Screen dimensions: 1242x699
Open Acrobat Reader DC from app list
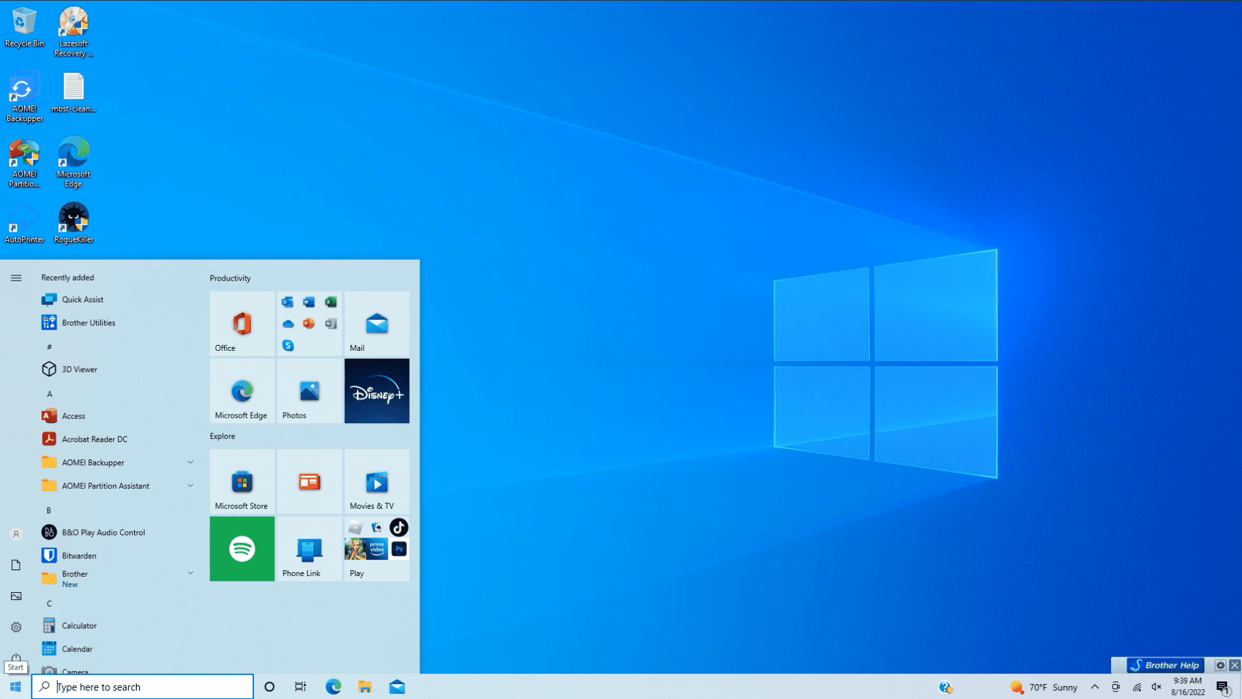click(x=117, y=439)
